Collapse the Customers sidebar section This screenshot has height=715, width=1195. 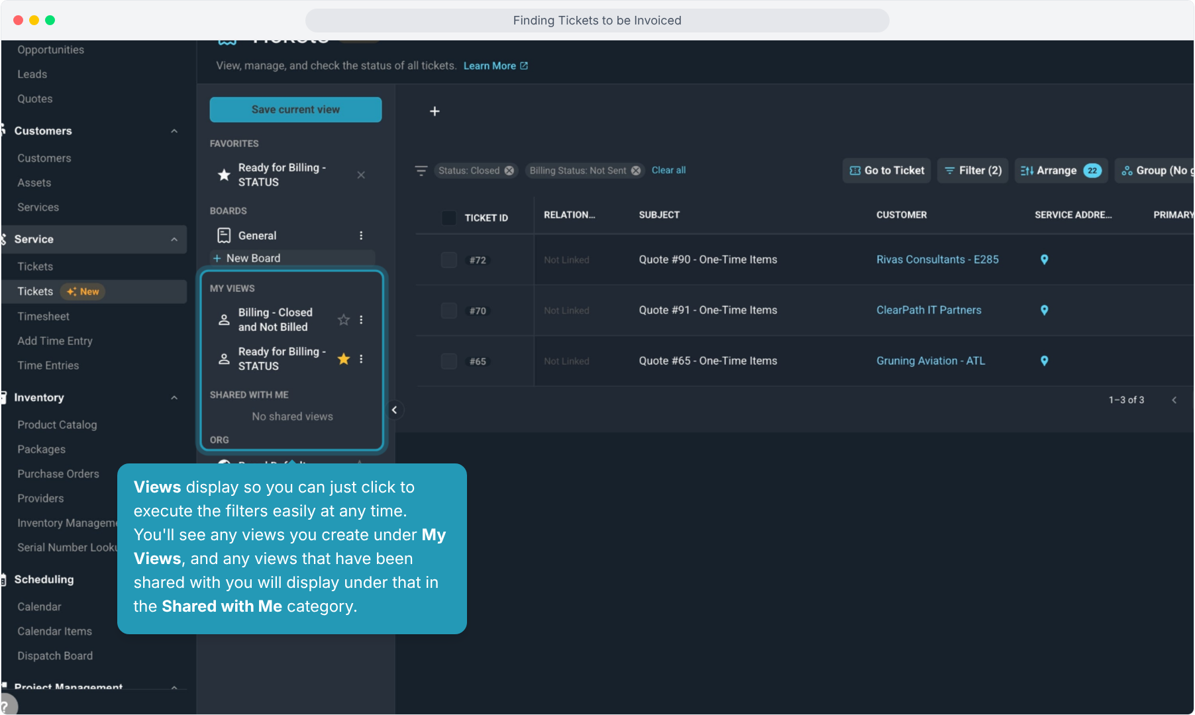click(x=174, y=131)
